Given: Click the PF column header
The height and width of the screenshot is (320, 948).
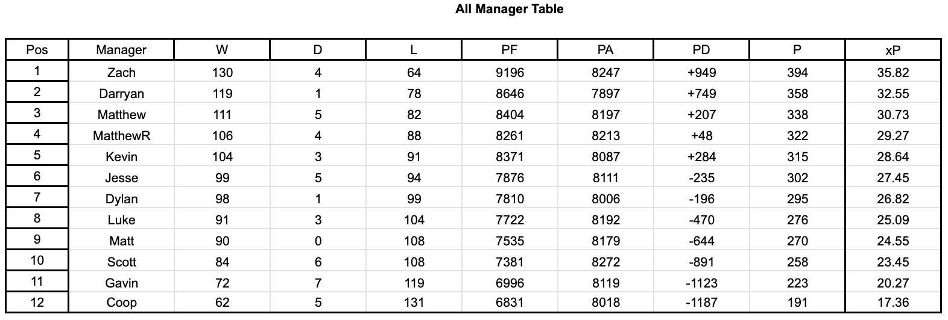Looking at the screenshot, I should (x=510, y=51).
